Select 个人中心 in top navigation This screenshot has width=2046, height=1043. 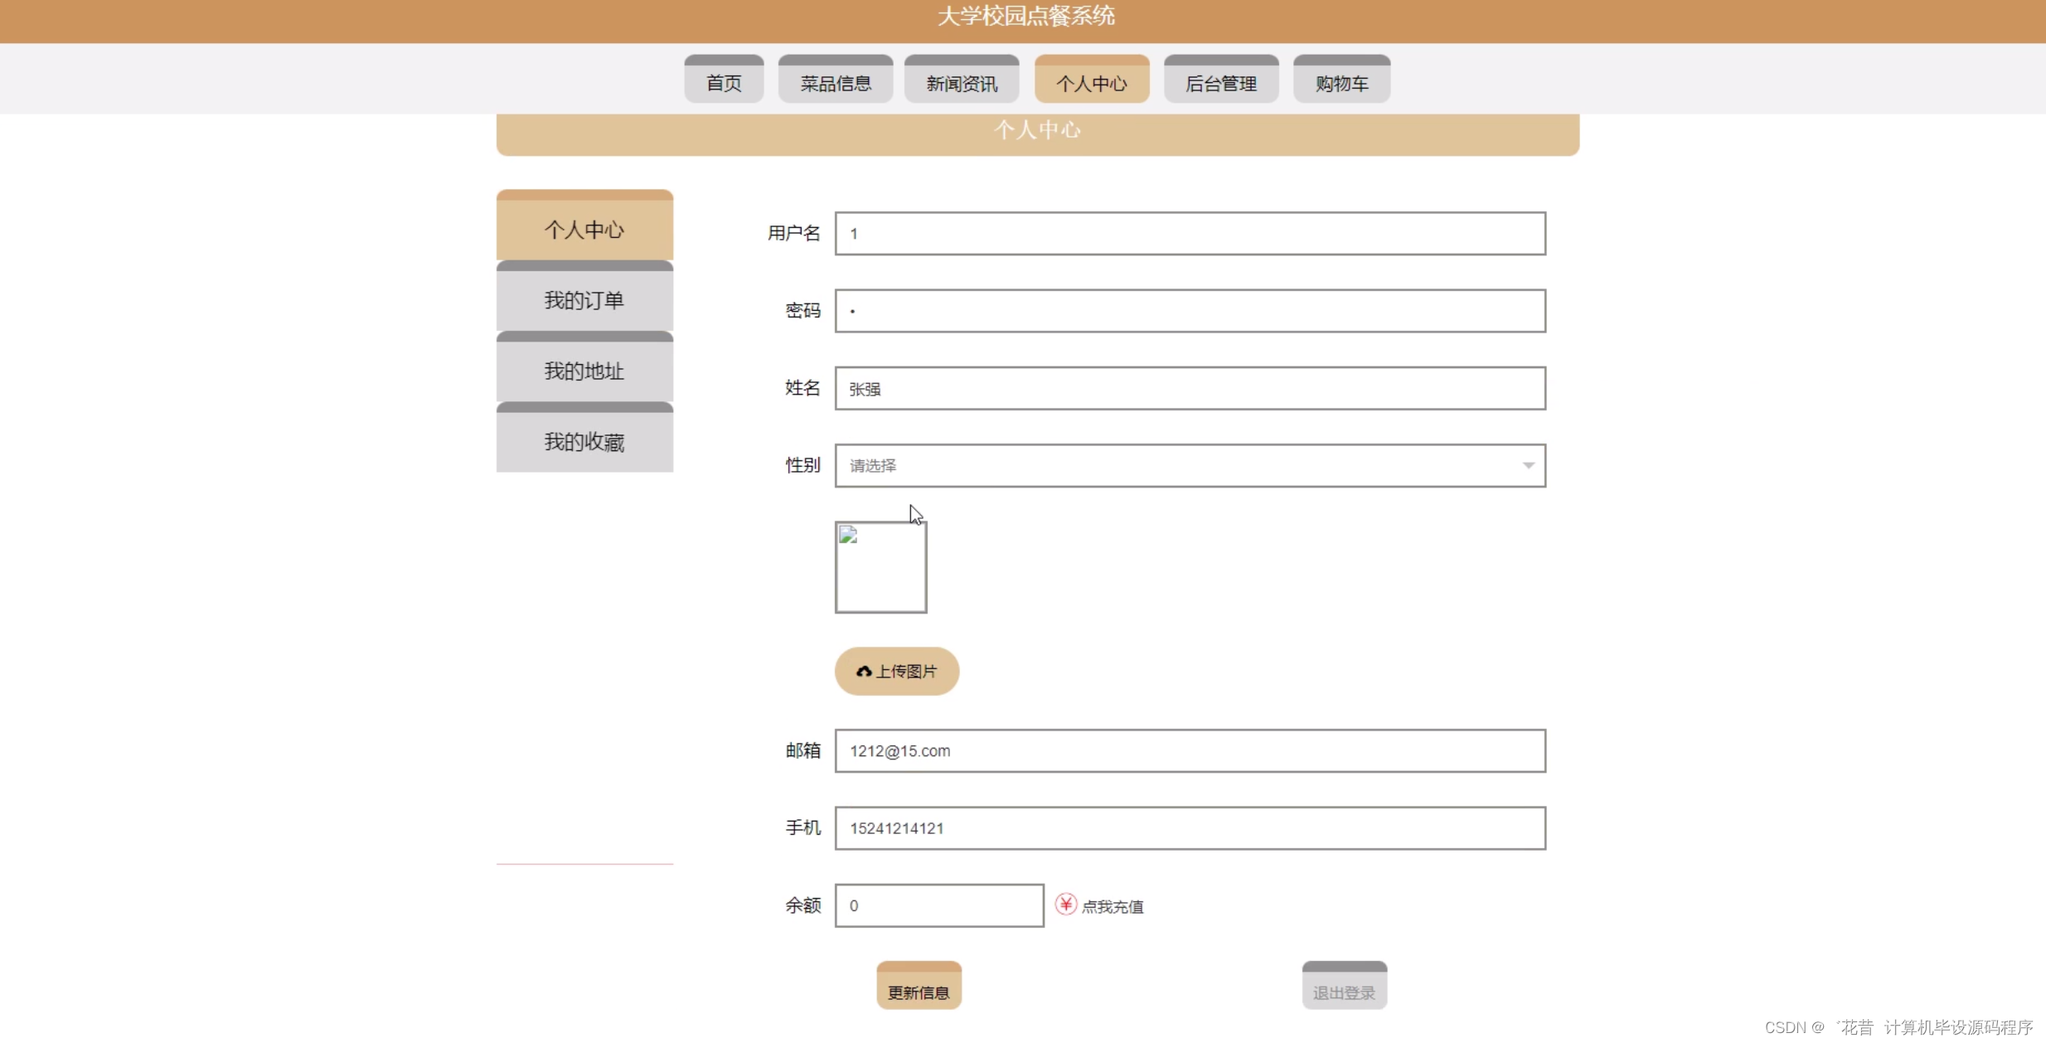tap(1091, 83)
